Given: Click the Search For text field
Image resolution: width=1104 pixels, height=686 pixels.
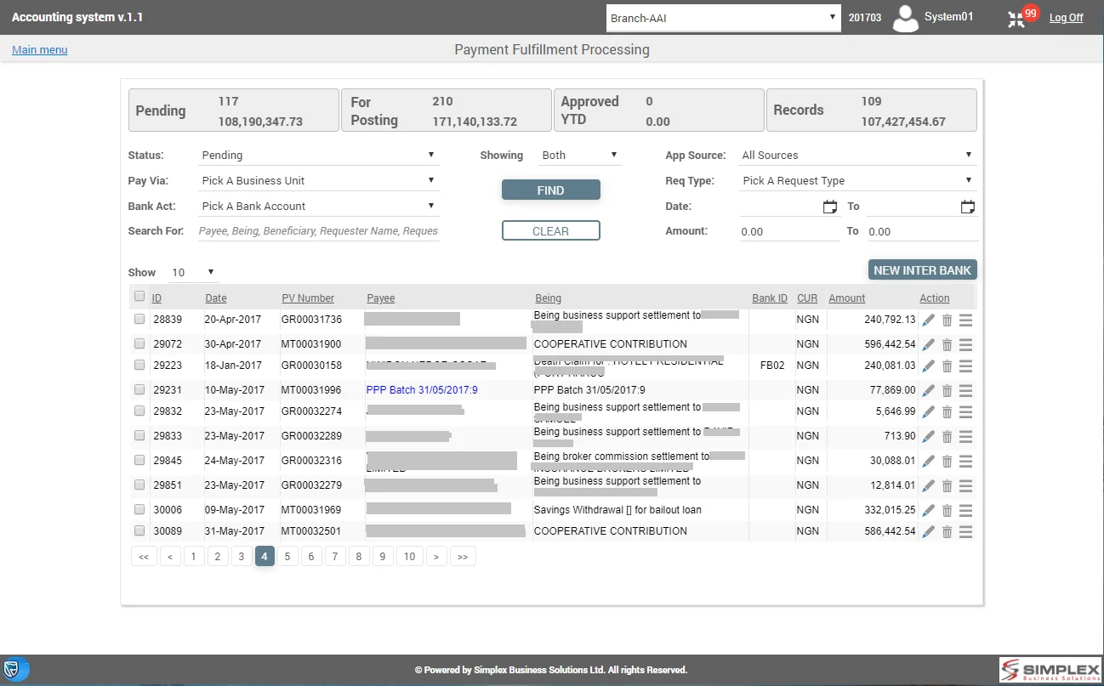Looking at the screenshot, I should coord(318,231).
